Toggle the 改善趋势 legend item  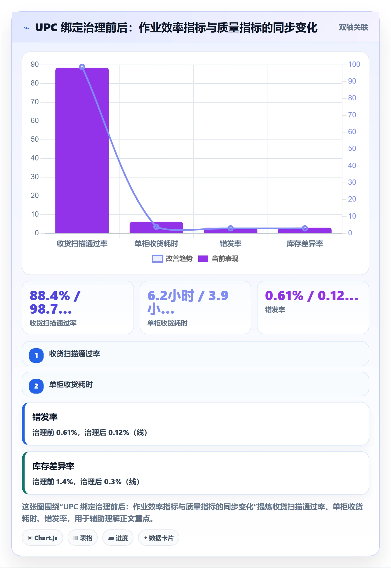pos(172,259)
